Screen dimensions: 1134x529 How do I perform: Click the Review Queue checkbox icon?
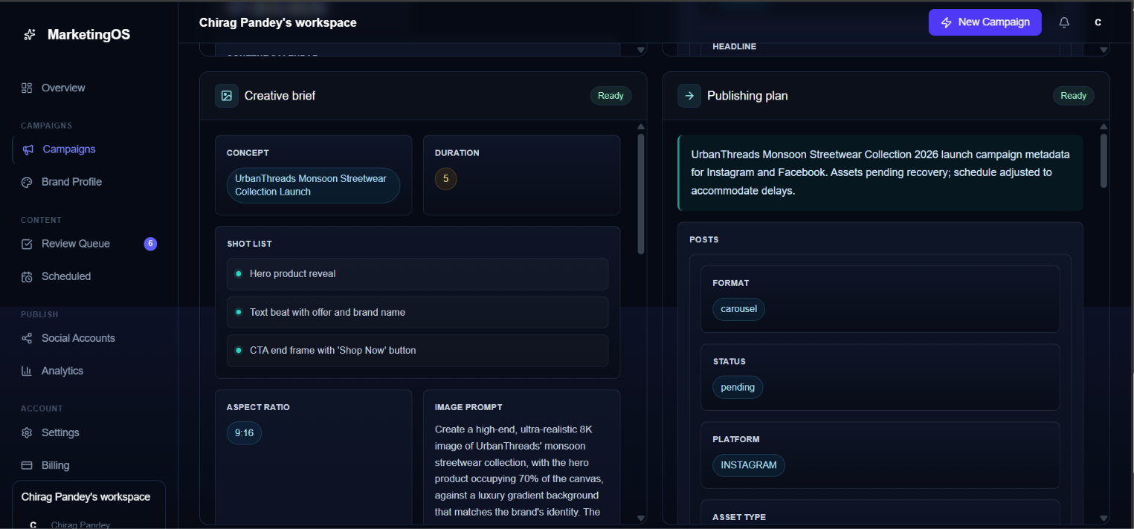[27, 244]
